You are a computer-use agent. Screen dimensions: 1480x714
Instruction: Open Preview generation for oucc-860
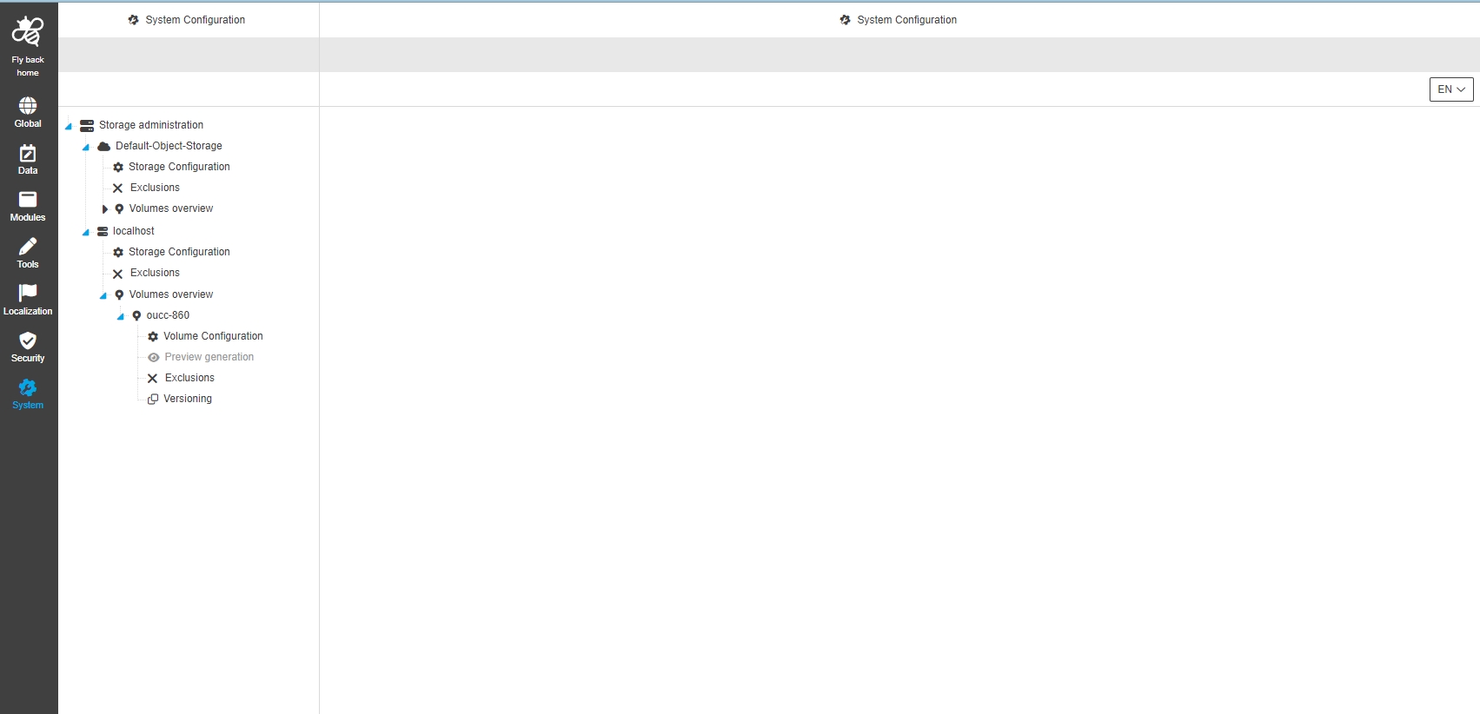(x=209, y=357)
